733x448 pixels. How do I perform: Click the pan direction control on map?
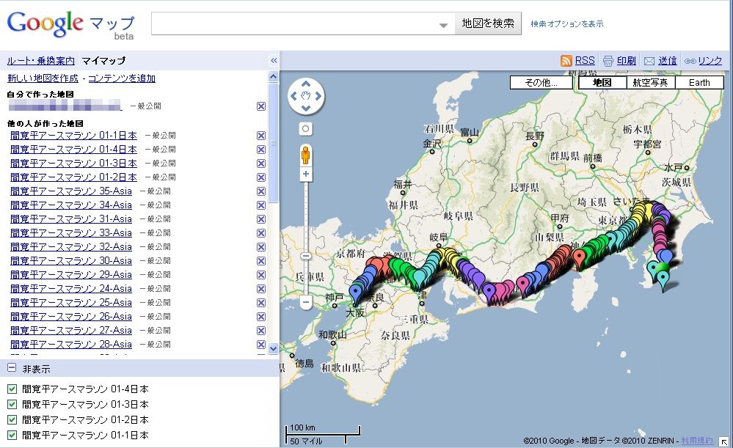306,96
